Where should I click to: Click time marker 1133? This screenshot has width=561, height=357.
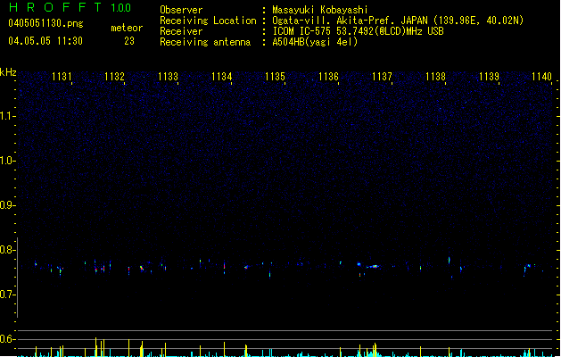click(x=169, y=77)
